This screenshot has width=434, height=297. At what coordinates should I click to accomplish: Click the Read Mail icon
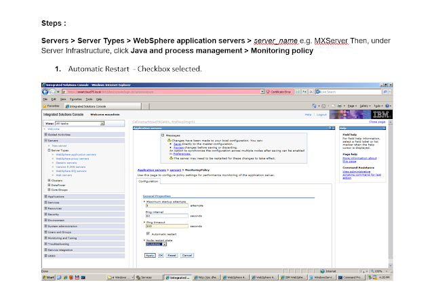click(x=333, y=106)
